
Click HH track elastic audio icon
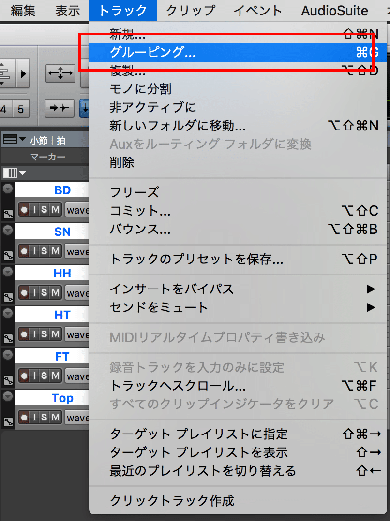point(8,297)
